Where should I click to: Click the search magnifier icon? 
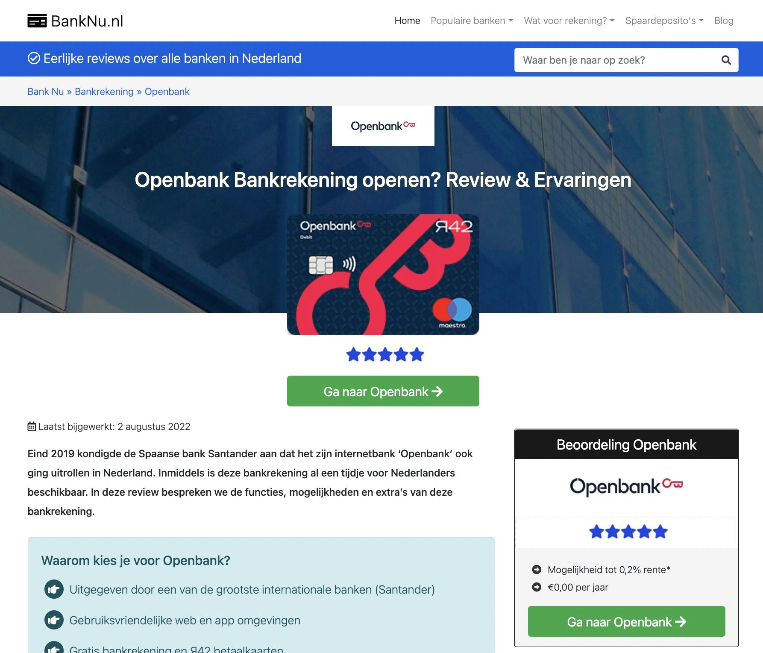pyautogui.click(x=726, y=60)
